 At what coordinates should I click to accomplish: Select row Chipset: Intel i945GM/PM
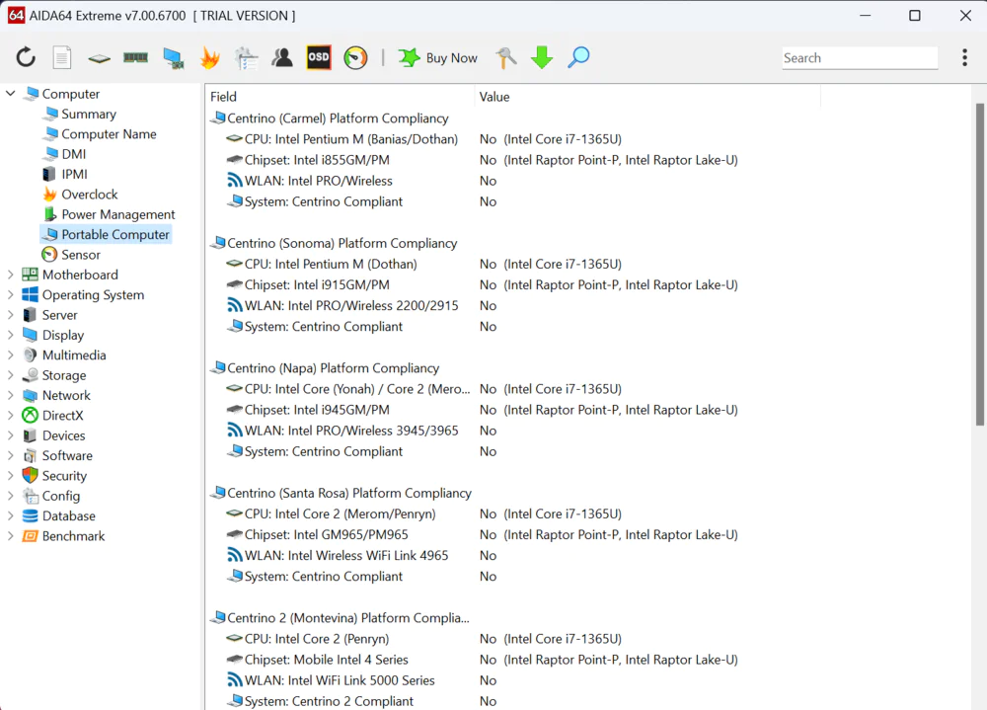click(x=317, y=410)
